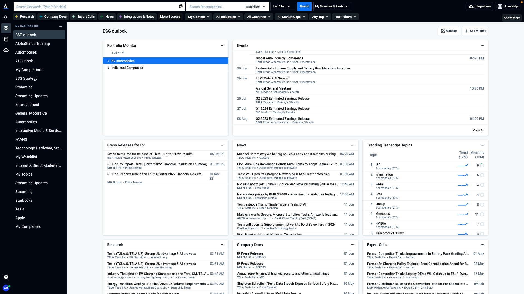
Task: Toggle Expert Calls source filter
Action: (84, 17)
